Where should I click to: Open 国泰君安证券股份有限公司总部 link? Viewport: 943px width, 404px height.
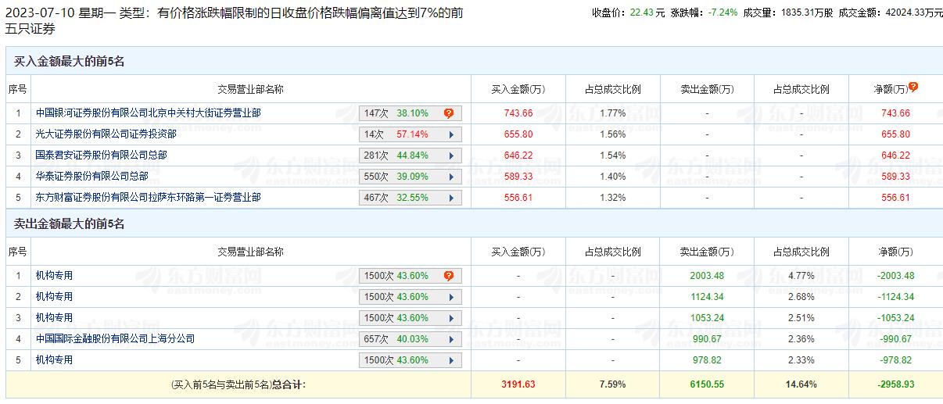102,156
